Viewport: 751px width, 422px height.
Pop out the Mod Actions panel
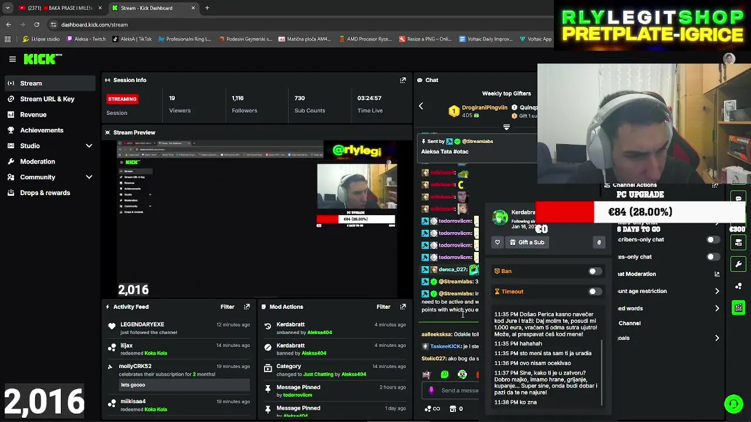[402, 307]
